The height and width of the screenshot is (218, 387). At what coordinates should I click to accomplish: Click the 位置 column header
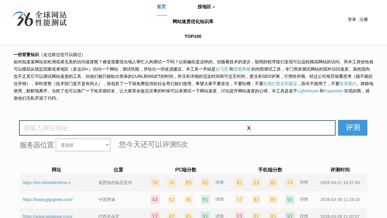pyautogui.click(x=119, y=170)
